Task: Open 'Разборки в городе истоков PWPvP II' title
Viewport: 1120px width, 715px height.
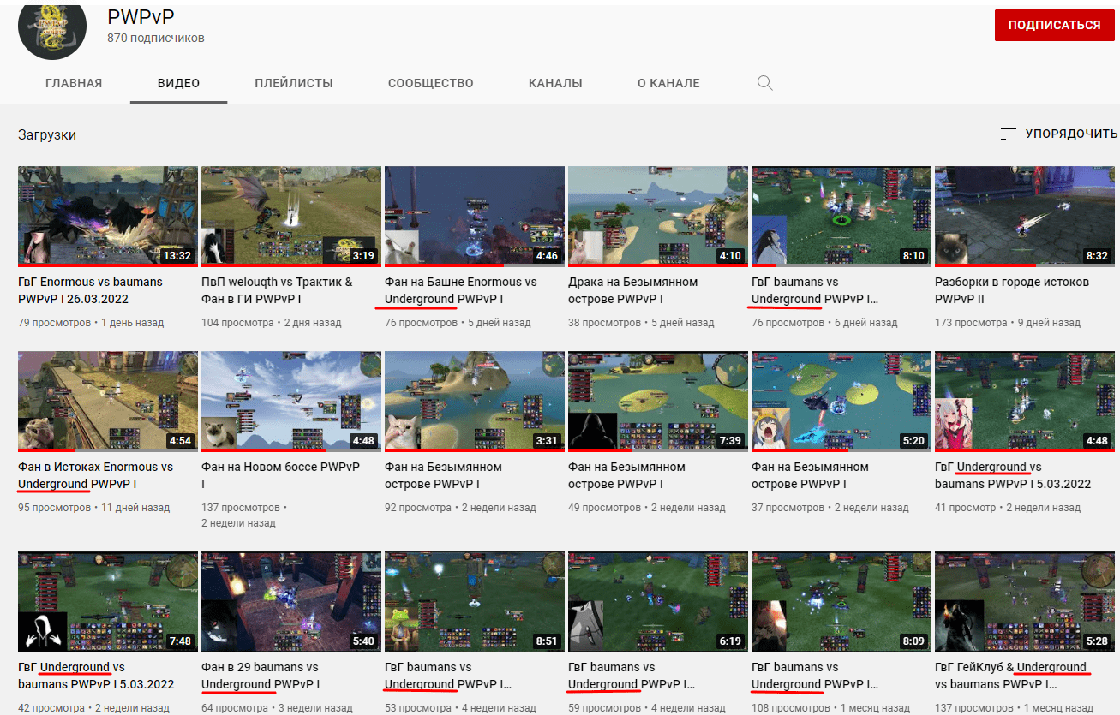Action: [1011, 290]
